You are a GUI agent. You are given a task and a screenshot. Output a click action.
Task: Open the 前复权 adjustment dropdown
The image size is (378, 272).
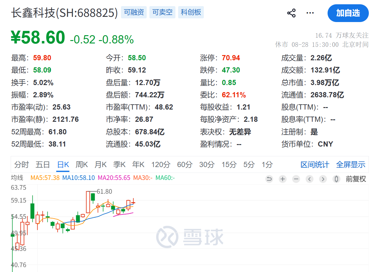(356, 179)
